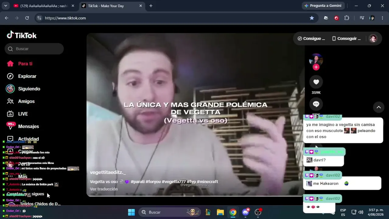The height and width of the screenshot is (219, 389).
Task: Open League of Legends from the taskbar
Action: (208, 212)
